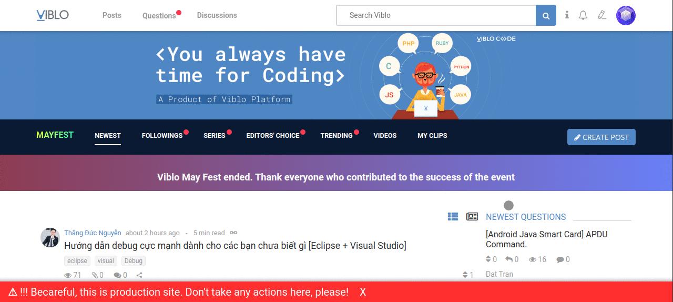Click the share icon under the debug post
The width and height of the screenshot is (673, 302).
click(139, 275)
